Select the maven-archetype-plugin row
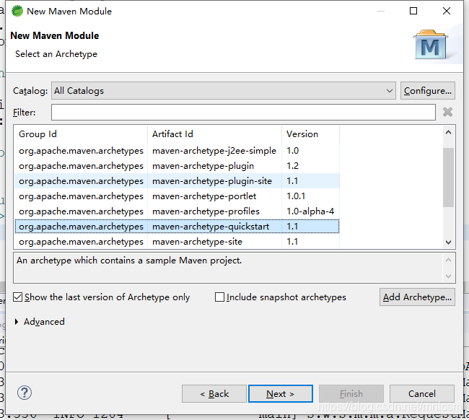This screenshot has width=469, height=420. click(177, 166)
